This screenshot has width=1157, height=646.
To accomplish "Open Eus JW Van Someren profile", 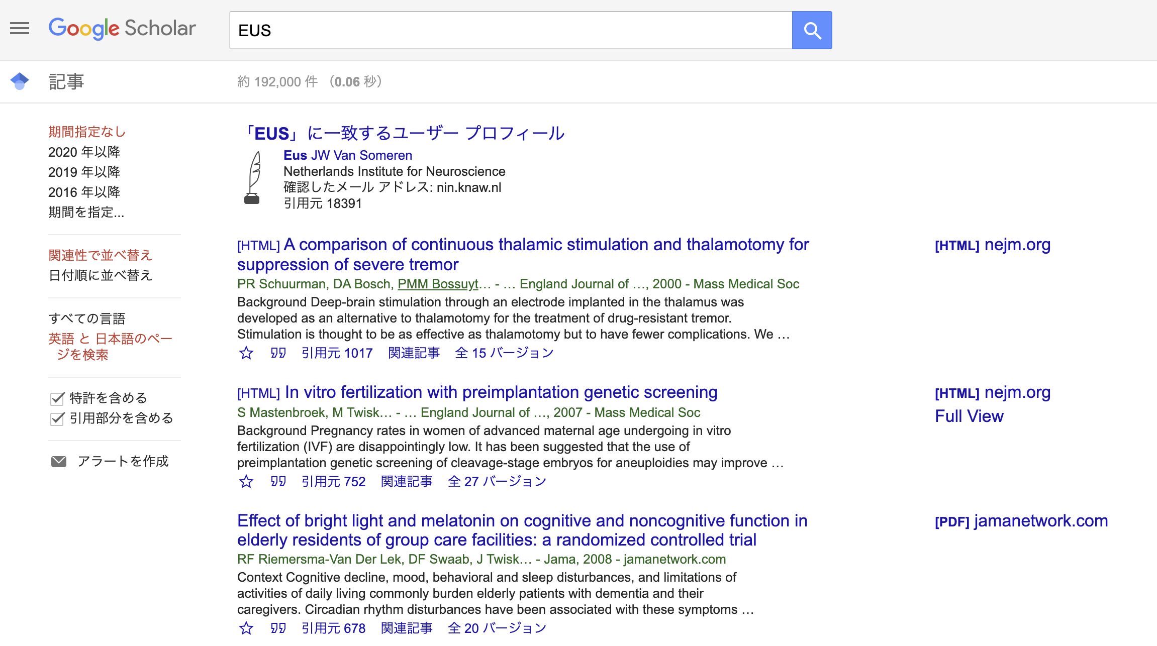I will [x=348, y=155].
